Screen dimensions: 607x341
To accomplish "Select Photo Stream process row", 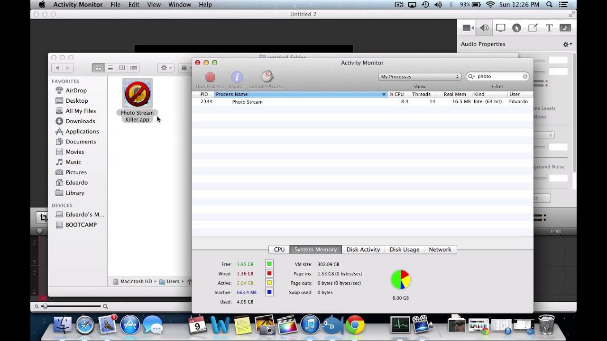I will click(x=362, y=102).
